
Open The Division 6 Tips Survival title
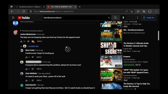136,85
